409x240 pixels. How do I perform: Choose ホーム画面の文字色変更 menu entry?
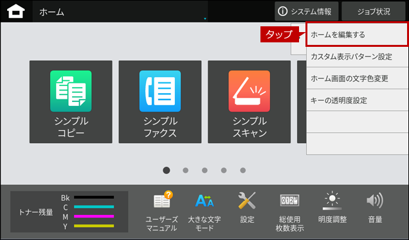tap(357, 79)
